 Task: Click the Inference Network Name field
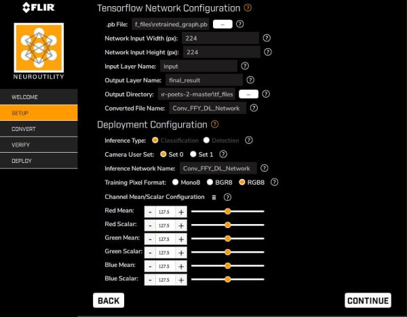tap(218, 168)
